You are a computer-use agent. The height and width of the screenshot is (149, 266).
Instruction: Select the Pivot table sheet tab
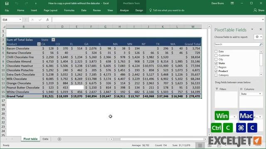coord(30,139)
